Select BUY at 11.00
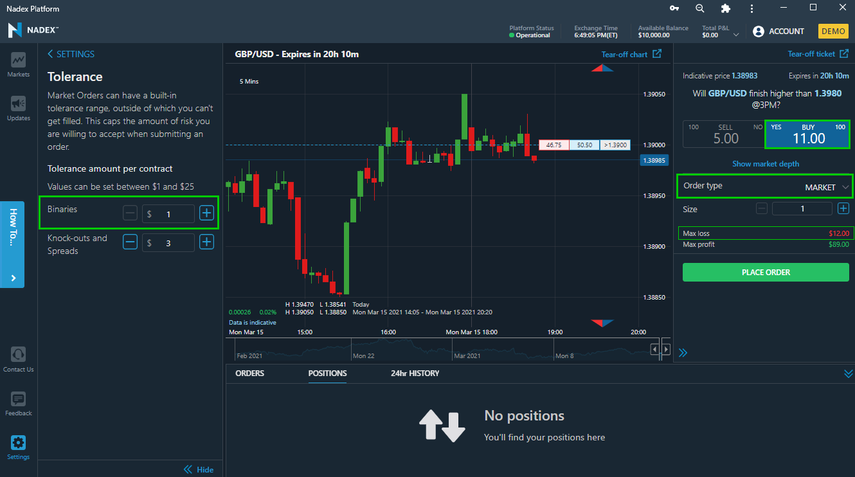 (808, 134)
